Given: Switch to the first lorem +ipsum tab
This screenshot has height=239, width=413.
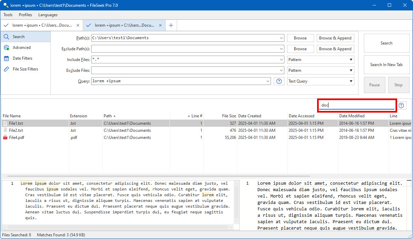Looking at the screenshot, I should 41,25.
